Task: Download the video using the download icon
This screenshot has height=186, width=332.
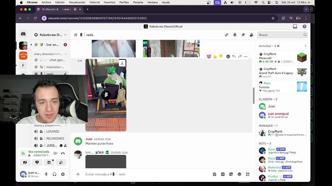Action: [122, 63]
